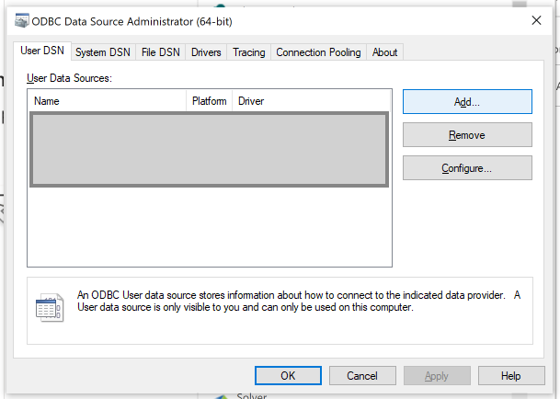Click the Platform column header
This screenshot has height=399, width=560.
(x=210, y=101)
